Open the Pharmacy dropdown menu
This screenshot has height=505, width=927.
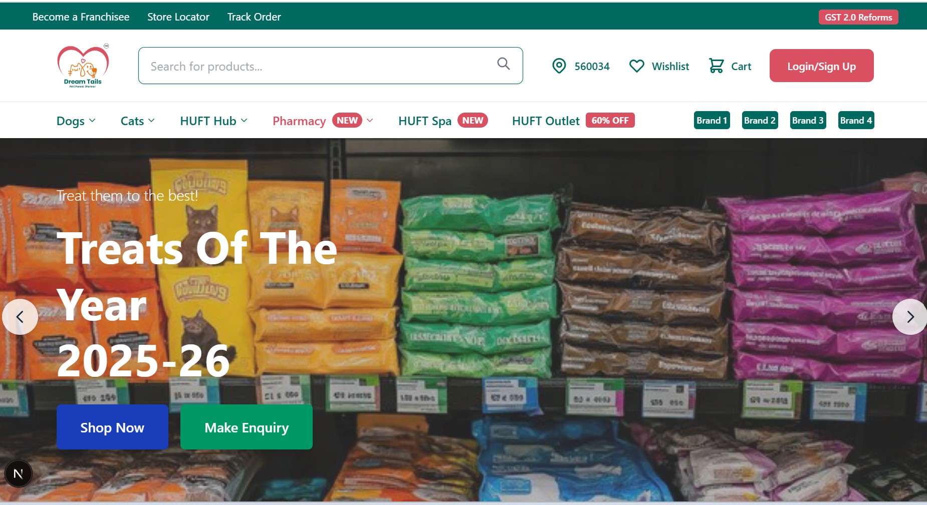tap(323, 121)
